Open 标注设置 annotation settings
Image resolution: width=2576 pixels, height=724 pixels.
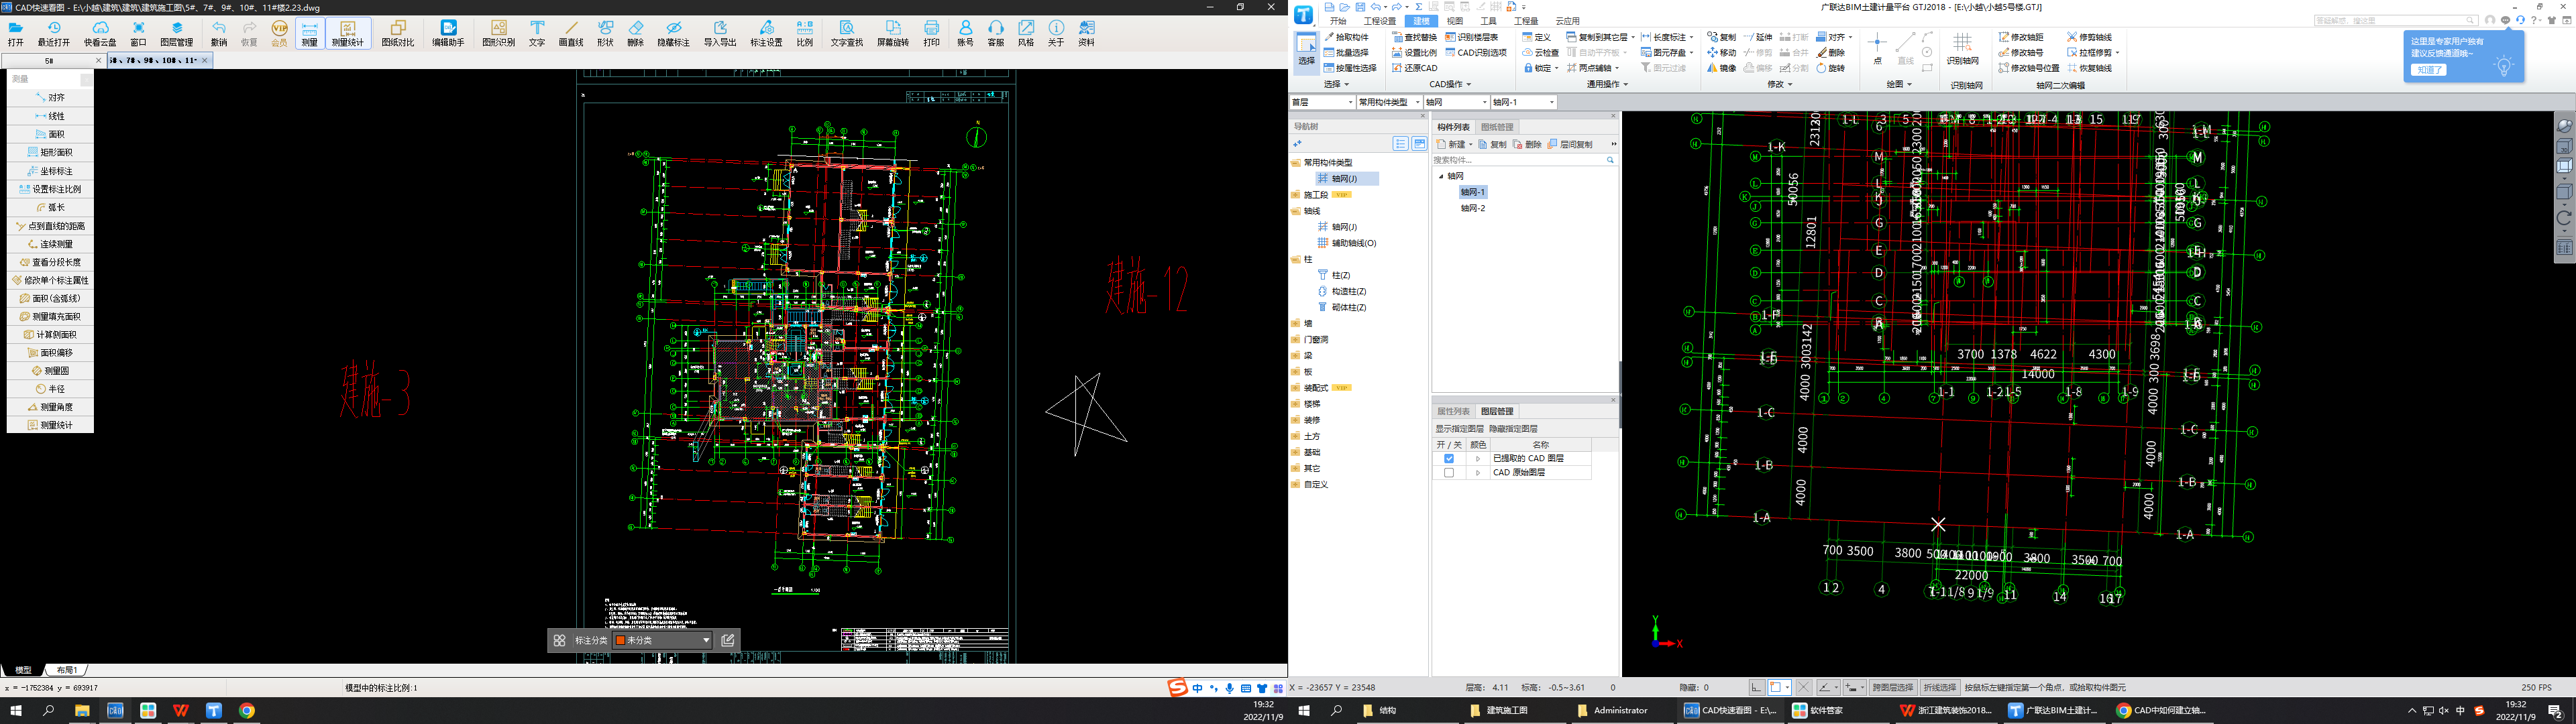click(766, 33)
